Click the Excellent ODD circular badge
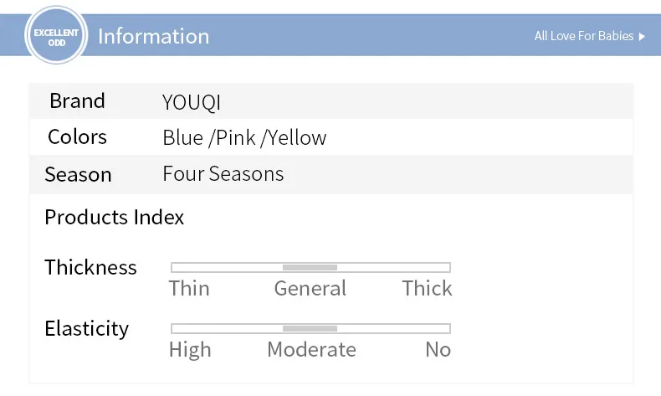This screenshot has height=396, width=661. tap(56, 36)
